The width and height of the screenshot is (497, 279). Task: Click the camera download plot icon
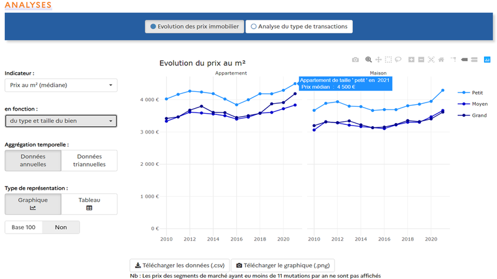[355, 60]
